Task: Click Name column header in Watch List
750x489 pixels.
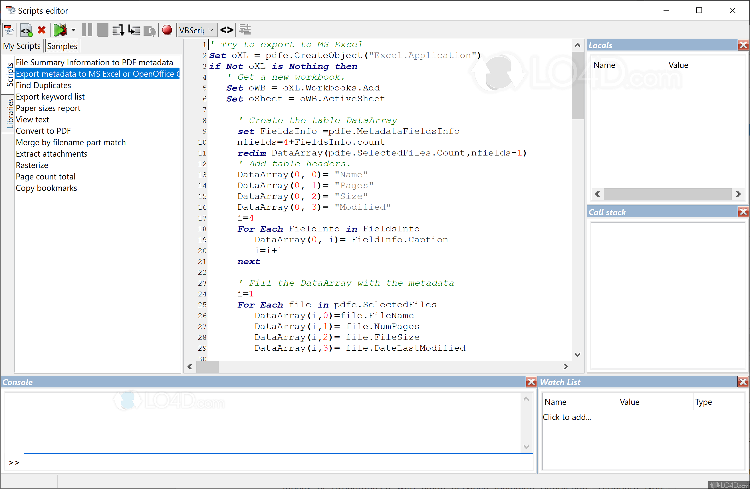Action: coord(580,402)
